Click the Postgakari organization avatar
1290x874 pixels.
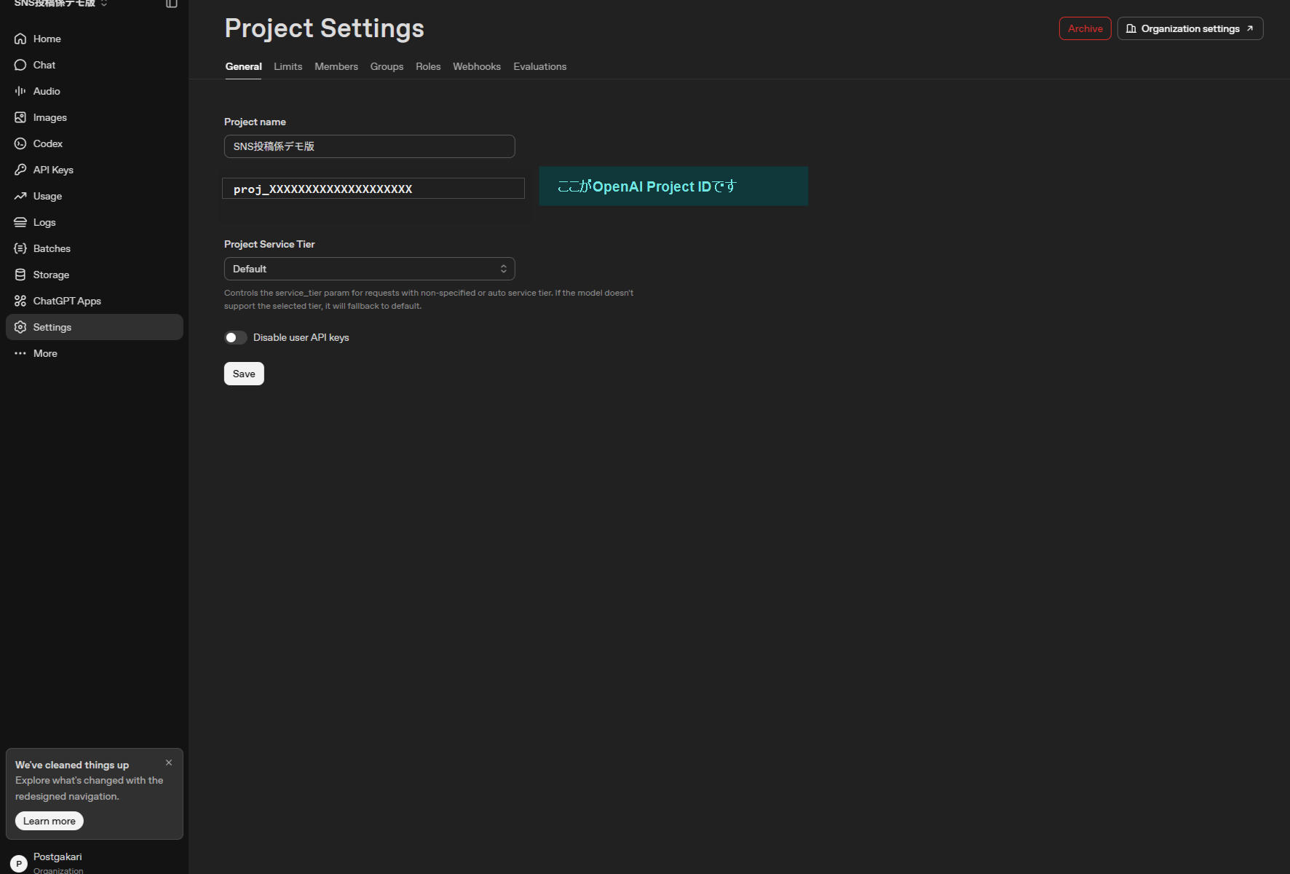pyautogui.click(x=19, y=864)
